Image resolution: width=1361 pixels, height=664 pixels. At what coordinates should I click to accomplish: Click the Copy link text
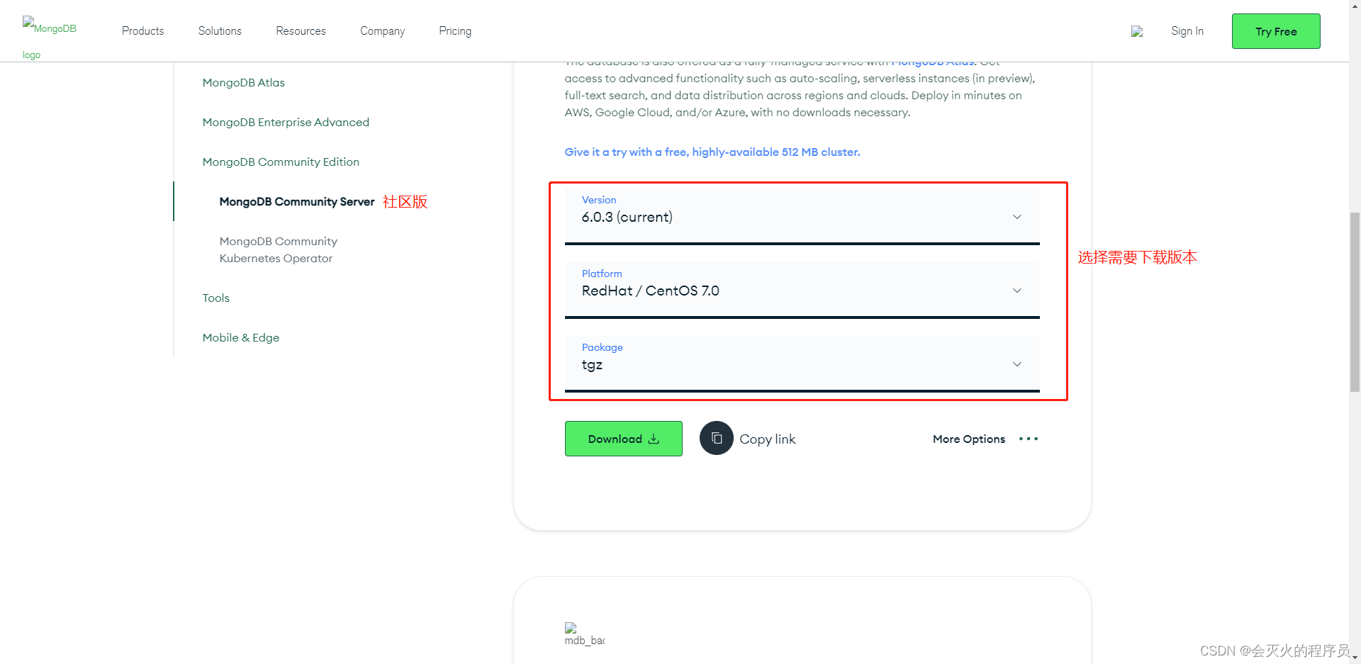click(x=768, y=439)
